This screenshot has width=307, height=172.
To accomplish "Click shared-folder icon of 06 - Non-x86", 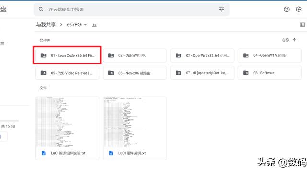I will [111, 73].
